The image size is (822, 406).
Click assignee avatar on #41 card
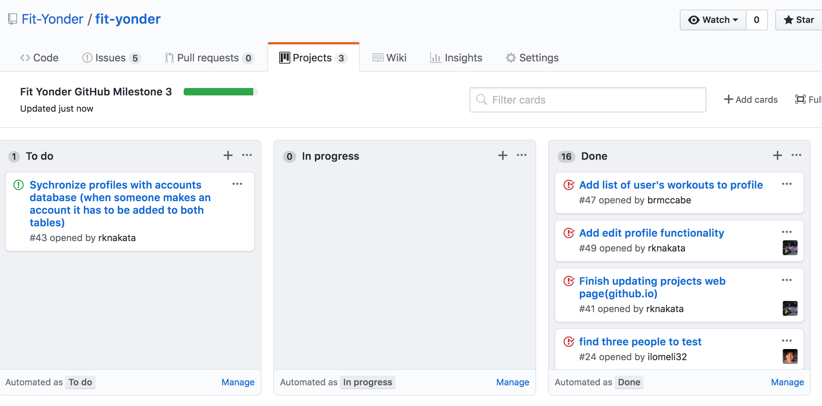[790, 308]
